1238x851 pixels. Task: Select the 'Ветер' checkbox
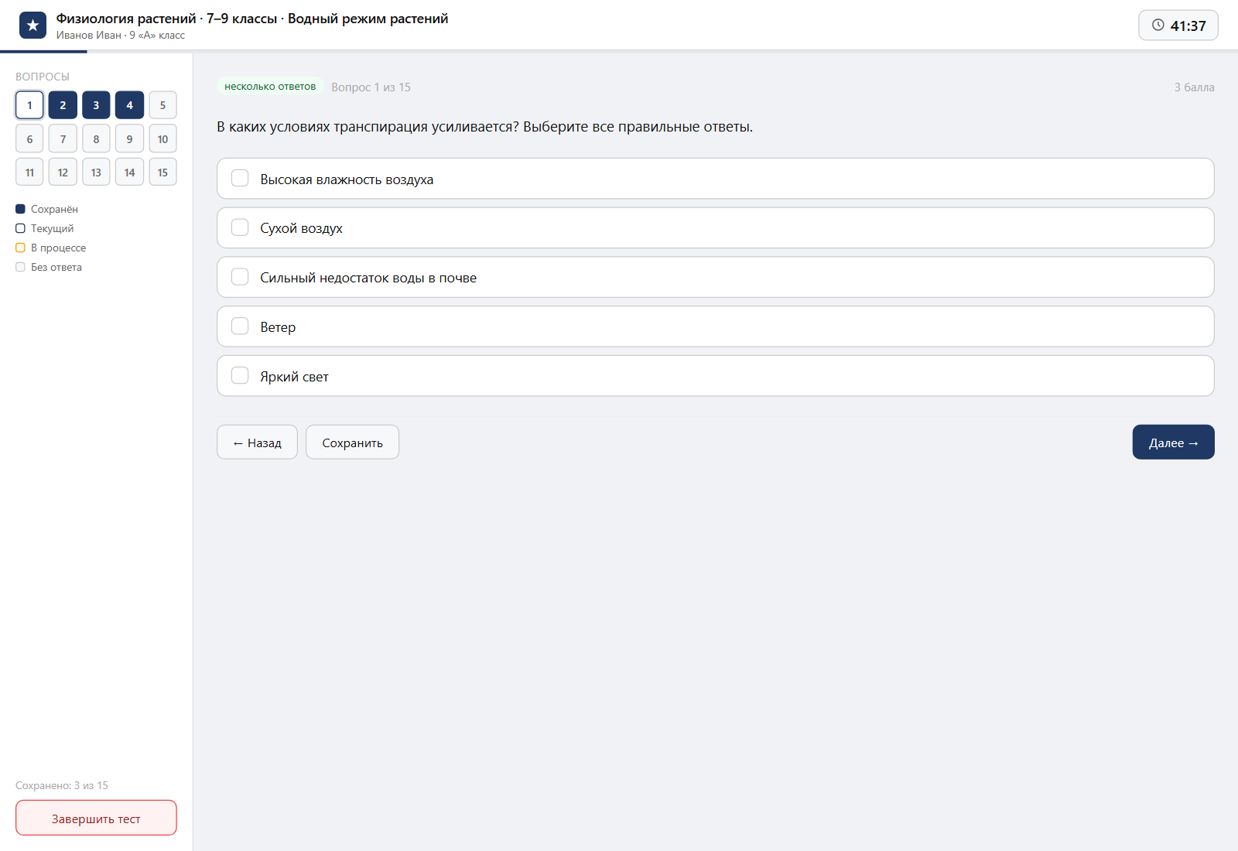click(240, 326)
